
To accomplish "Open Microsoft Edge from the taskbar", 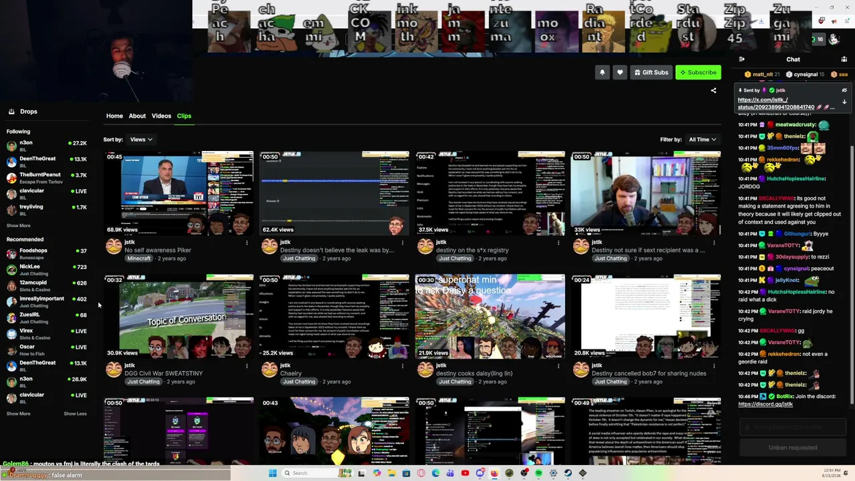I will pyautogui.click(x=436, y=473).
